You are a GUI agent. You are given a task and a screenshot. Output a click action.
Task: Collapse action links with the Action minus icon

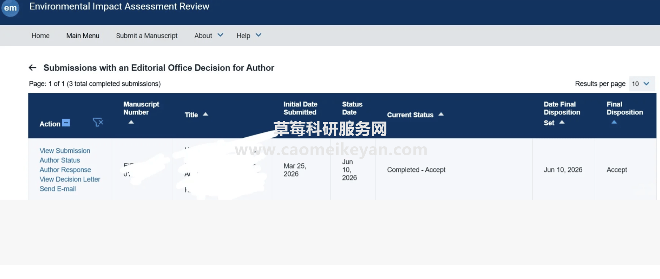coord(66,123)
